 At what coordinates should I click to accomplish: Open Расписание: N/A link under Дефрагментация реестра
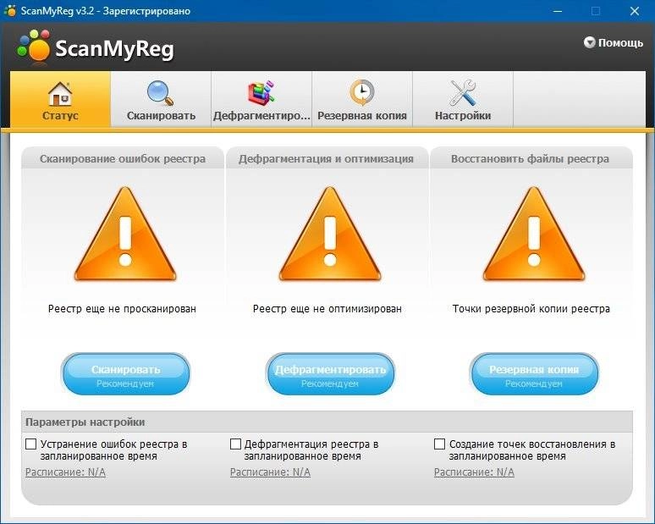point(270,472)
